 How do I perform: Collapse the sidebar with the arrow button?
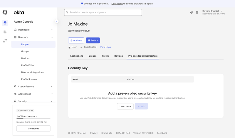tap(57, 21)
